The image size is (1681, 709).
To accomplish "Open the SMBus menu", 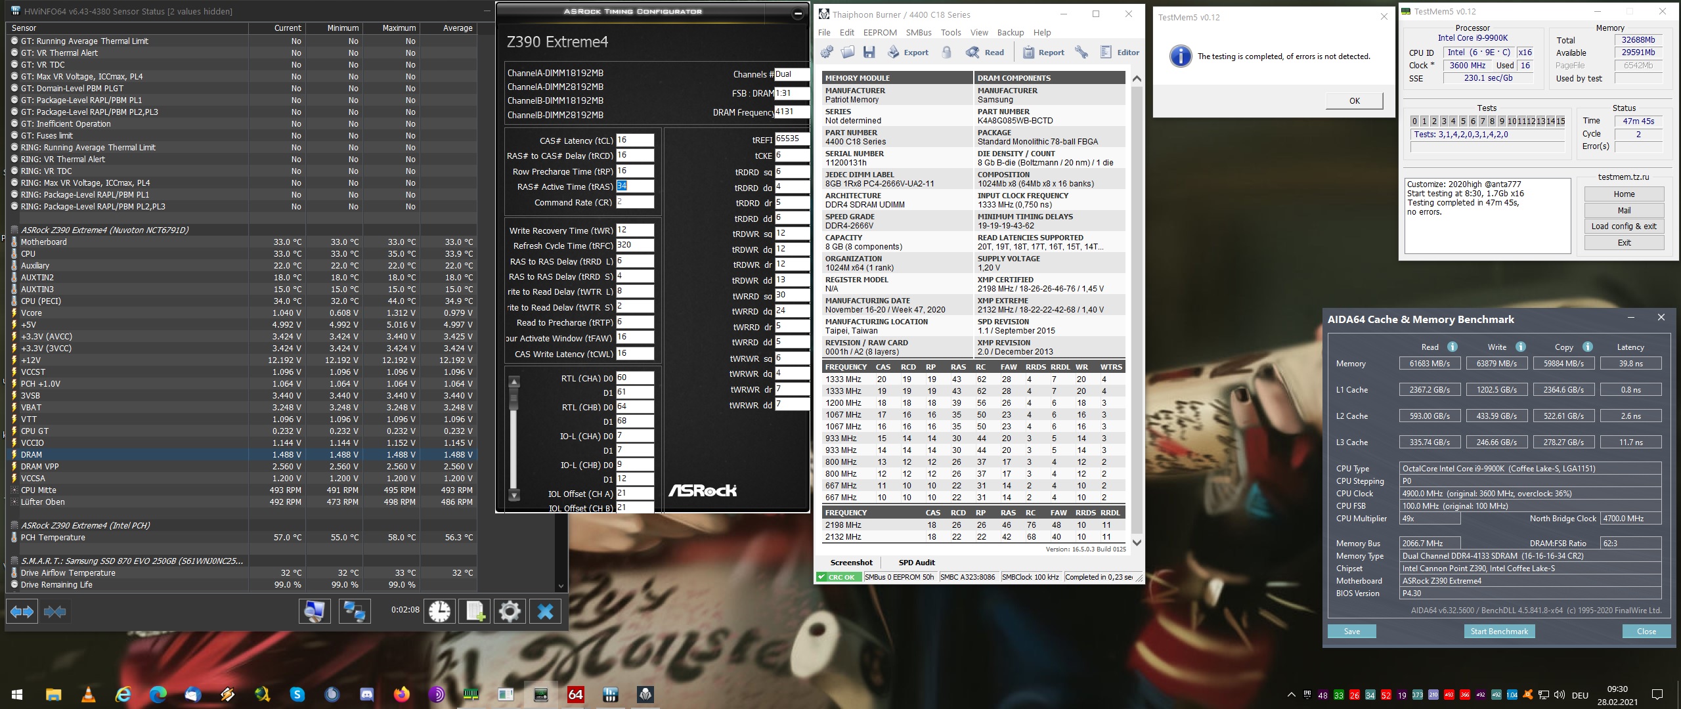I will [919, 32].
